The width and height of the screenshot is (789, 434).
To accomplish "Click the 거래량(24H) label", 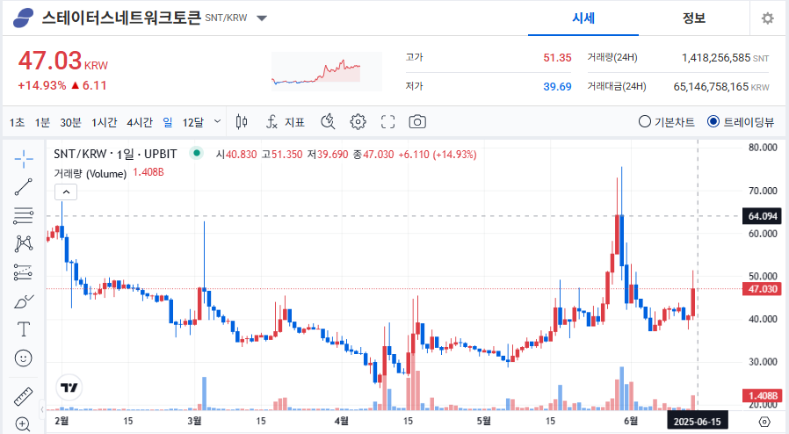I will tap(612, 57).
